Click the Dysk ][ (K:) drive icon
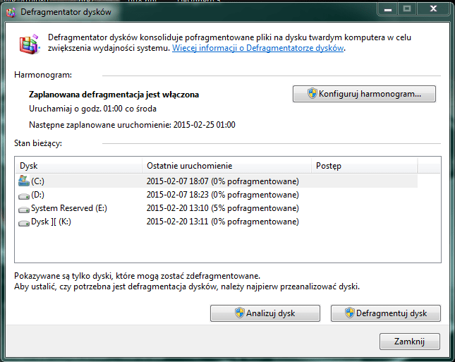 (x=24, y=222)
